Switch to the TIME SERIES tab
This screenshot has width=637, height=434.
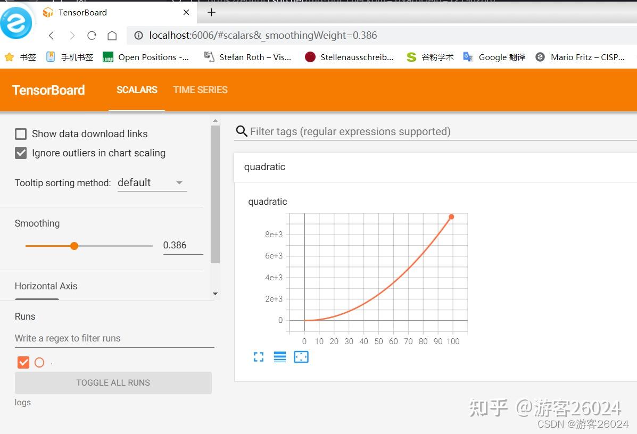coord(200,89)
